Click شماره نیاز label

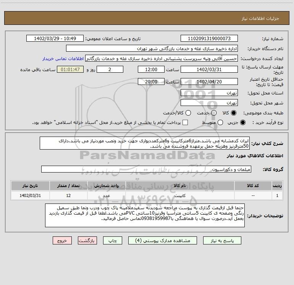pyautogui.click(x=273, y=39)
